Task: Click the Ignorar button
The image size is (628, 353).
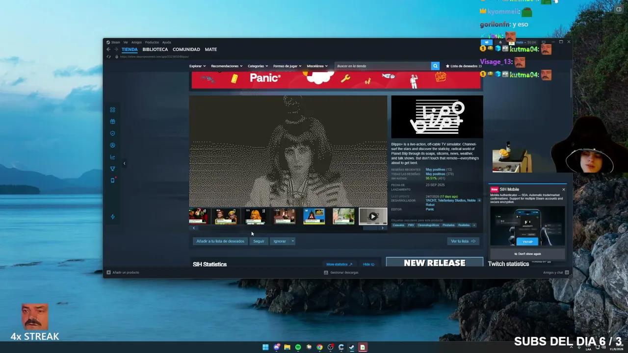Action: click(x=280, y=241)
